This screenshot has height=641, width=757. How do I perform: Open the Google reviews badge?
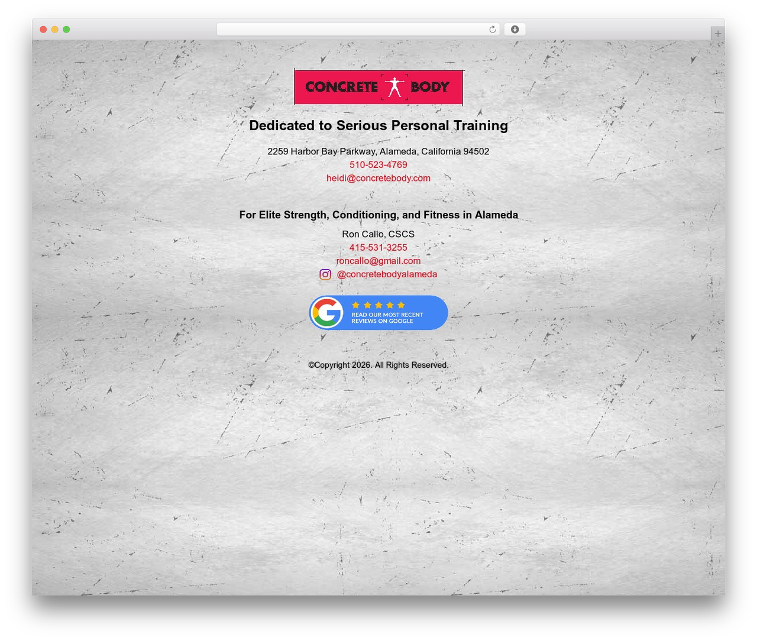(x=378, y=313)
